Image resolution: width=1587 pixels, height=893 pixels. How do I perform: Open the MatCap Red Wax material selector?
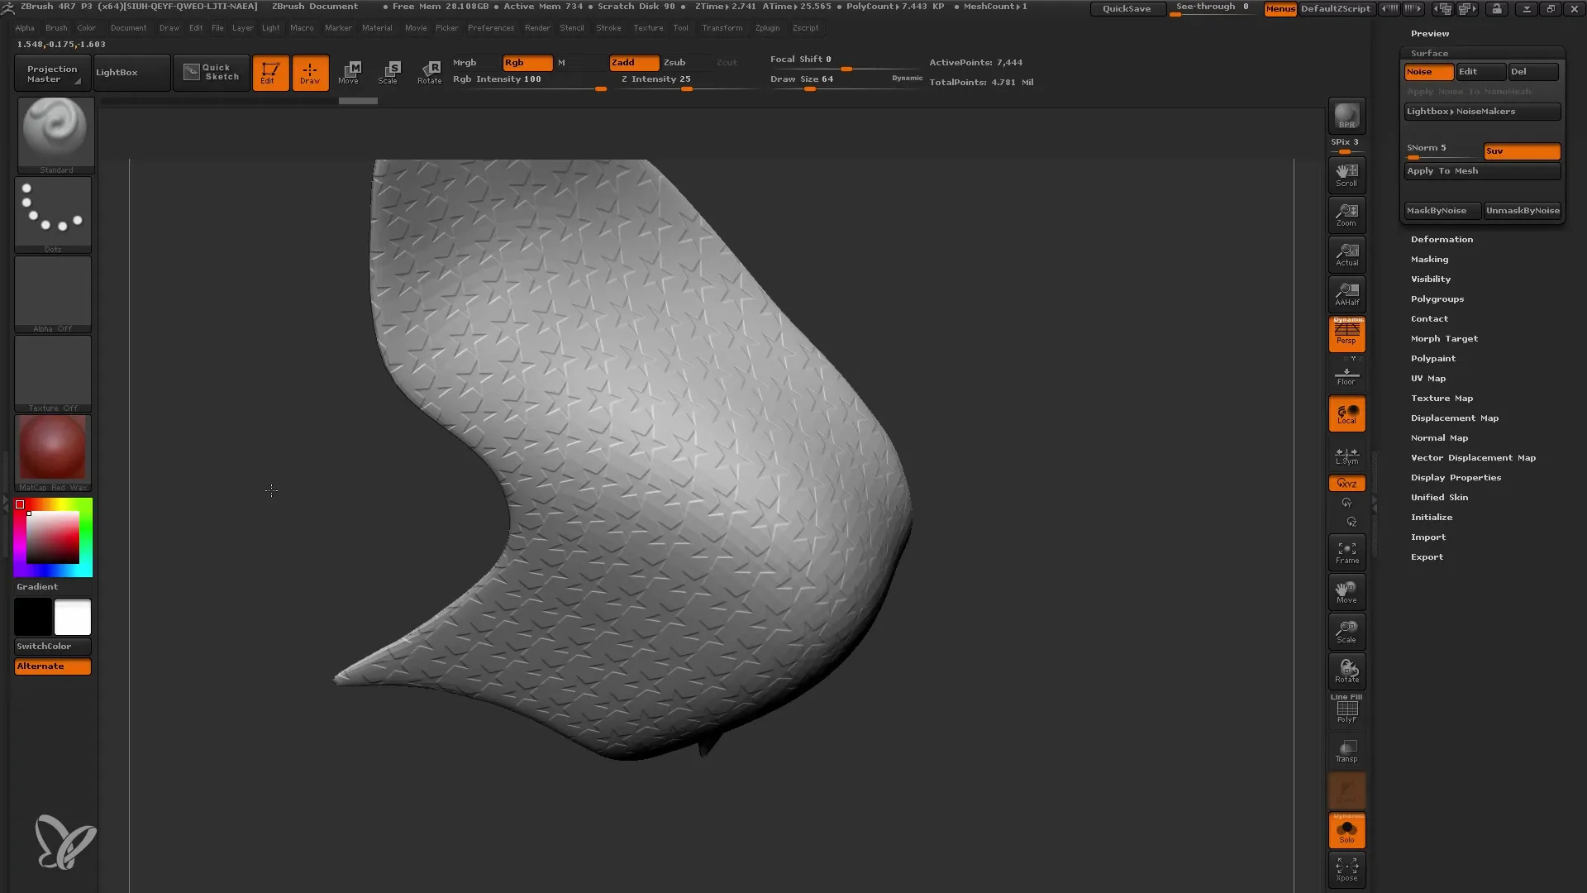[53, 453]
